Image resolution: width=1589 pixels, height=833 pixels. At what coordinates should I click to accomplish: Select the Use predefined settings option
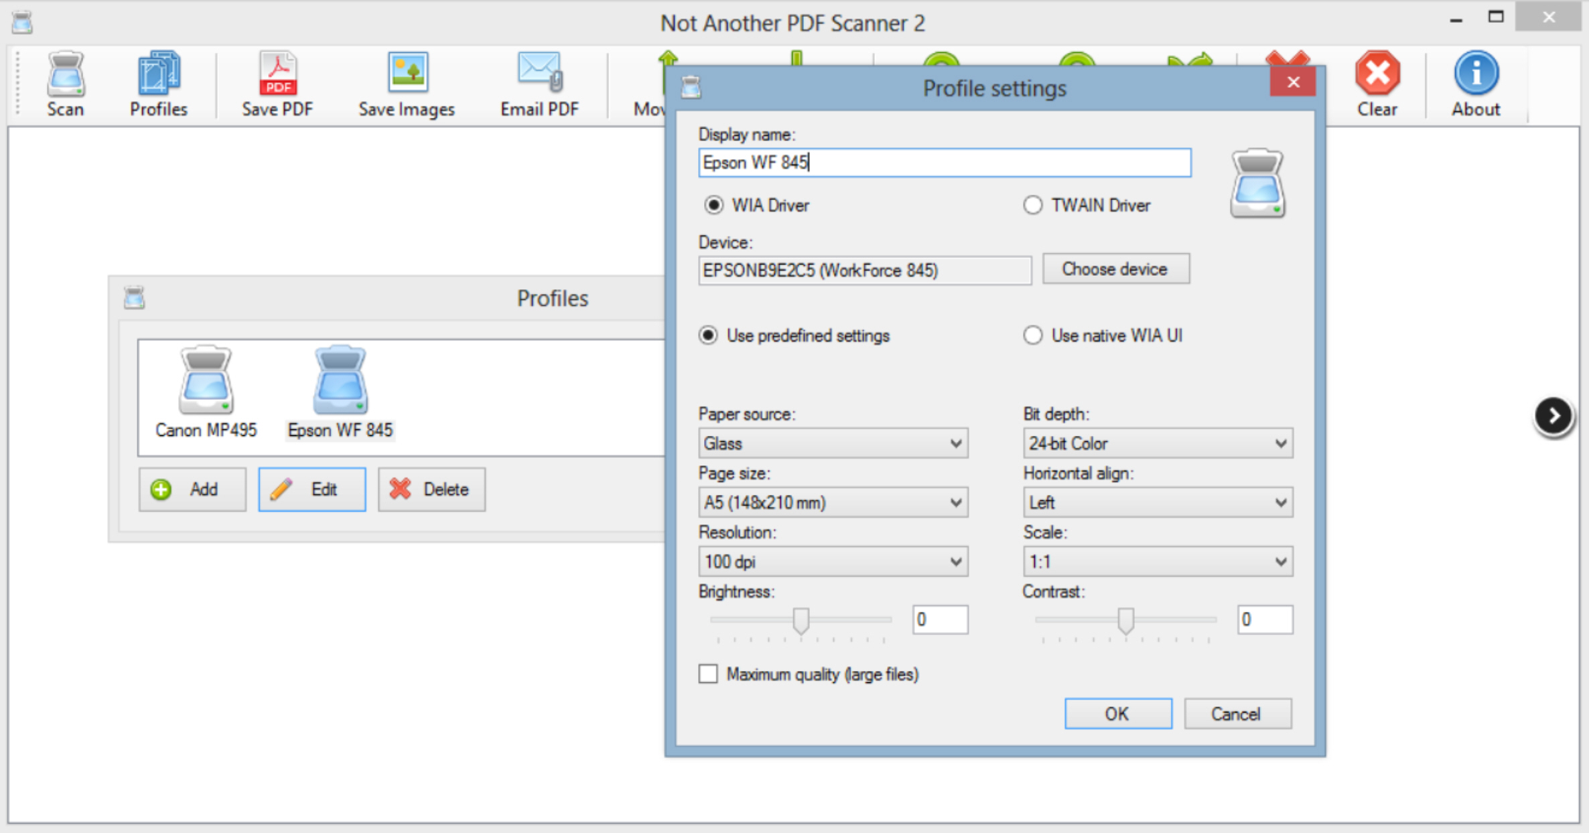pyautogui.click(x=703, y=336)
